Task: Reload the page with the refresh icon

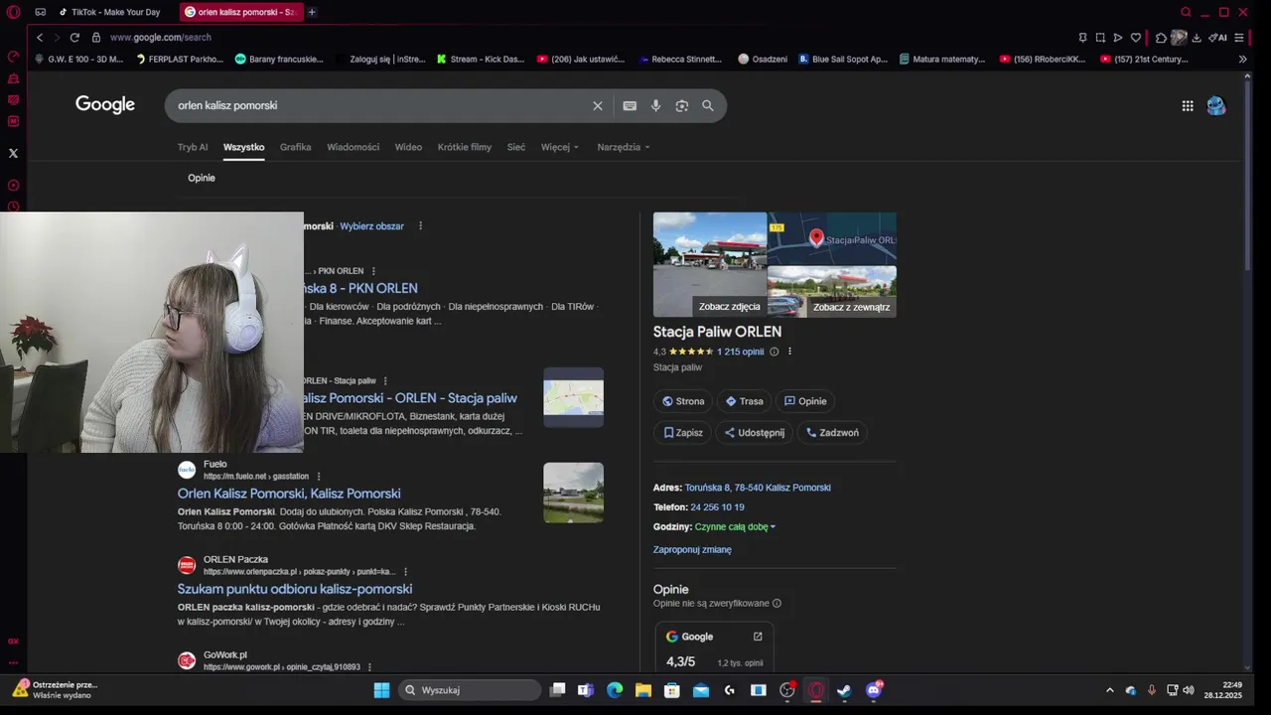Action: (74, 37)
